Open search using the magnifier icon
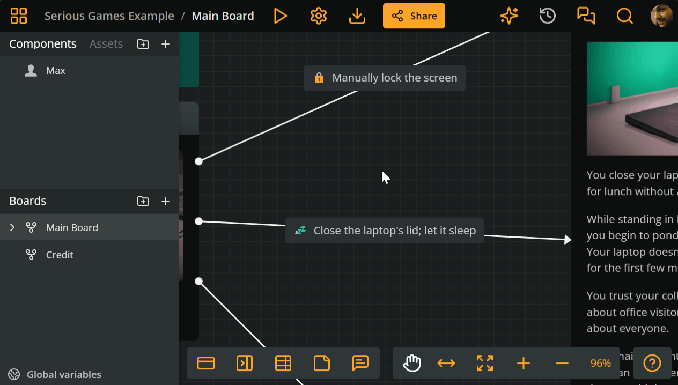 (624, 16)
